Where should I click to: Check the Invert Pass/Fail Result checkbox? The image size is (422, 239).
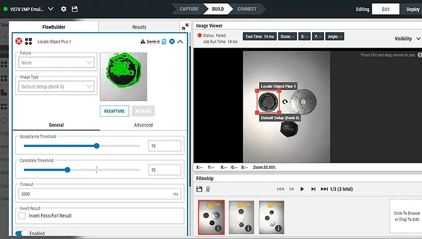[x=22, y=216]
